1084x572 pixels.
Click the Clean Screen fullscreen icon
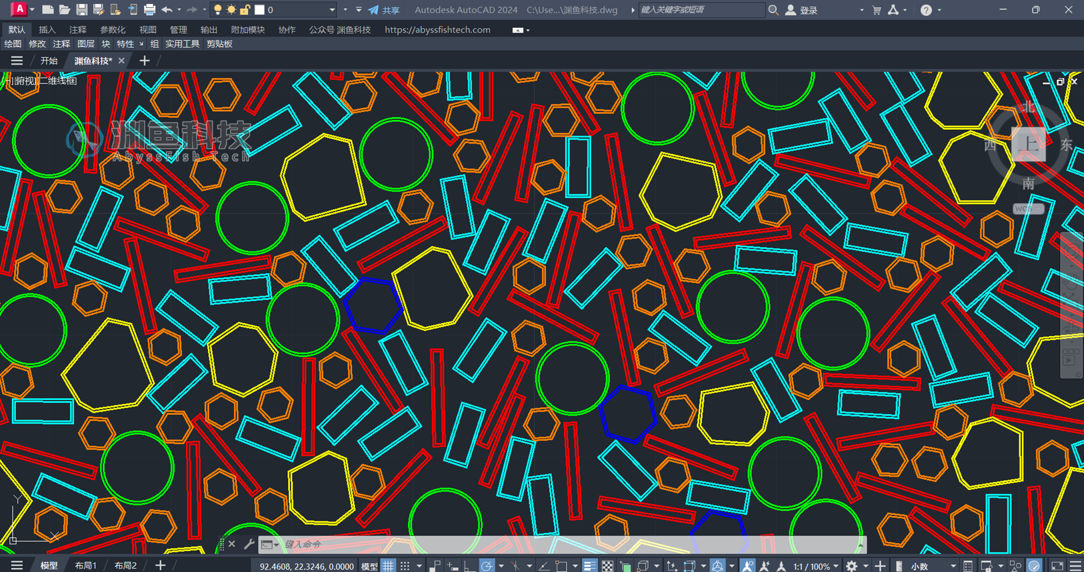point(1057,566)
